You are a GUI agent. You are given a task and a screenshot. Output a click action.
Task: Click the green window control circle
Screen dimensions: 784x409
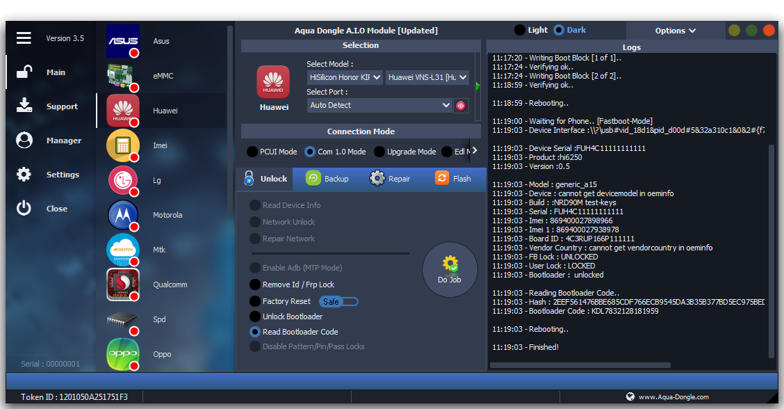751,31
